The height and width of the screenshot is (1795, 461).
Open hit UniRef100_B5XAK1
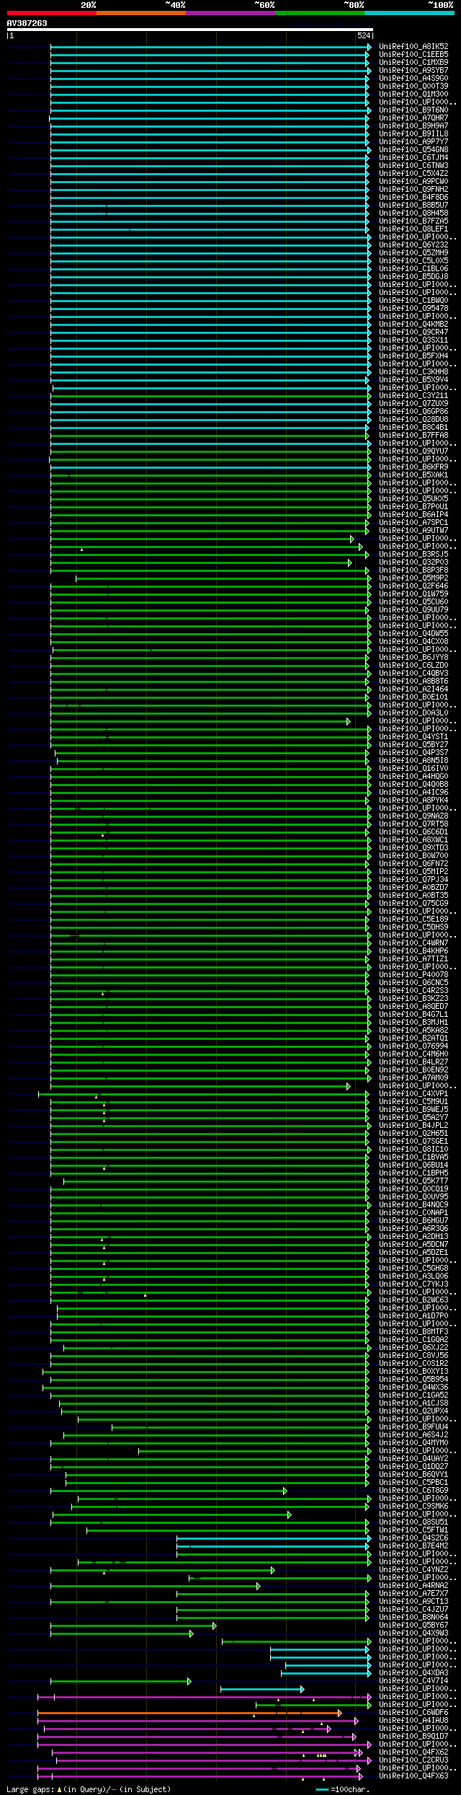coord(413,475)
